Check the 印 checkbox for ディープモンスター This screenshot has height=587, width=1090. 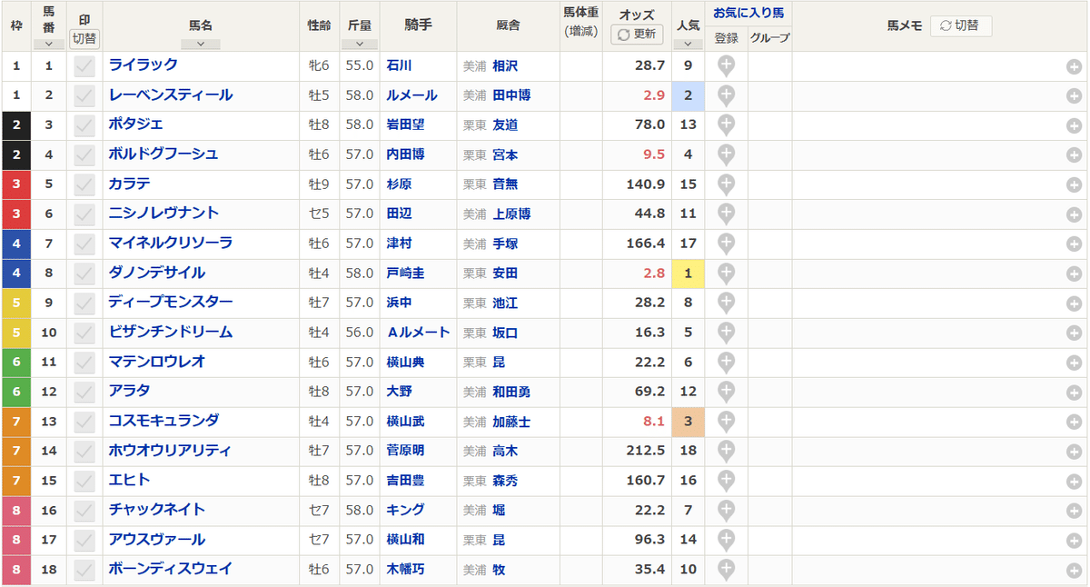click(x=84, y=302)
